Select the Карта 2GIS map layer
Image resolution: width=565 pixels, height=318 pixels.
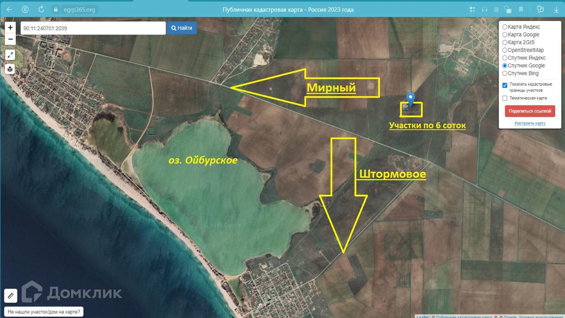[505, 42]
